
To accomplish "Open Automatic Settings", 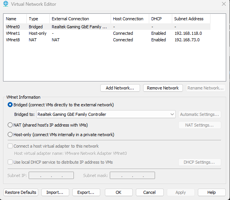I will [x=200, y=114].
